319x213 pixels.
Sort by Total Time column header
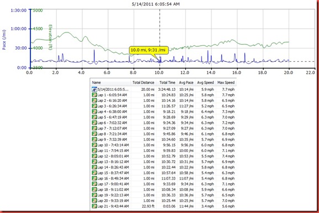point(167,83)
